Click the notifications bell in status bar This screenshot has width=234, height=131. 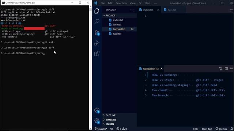point(231,129)
